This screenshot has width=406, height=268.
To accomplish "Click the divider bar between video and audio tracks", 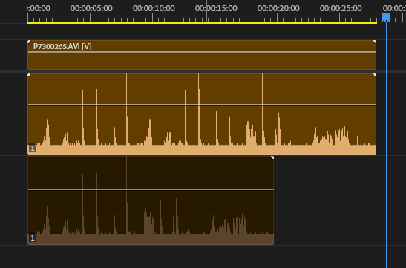I will pos(203,71).
